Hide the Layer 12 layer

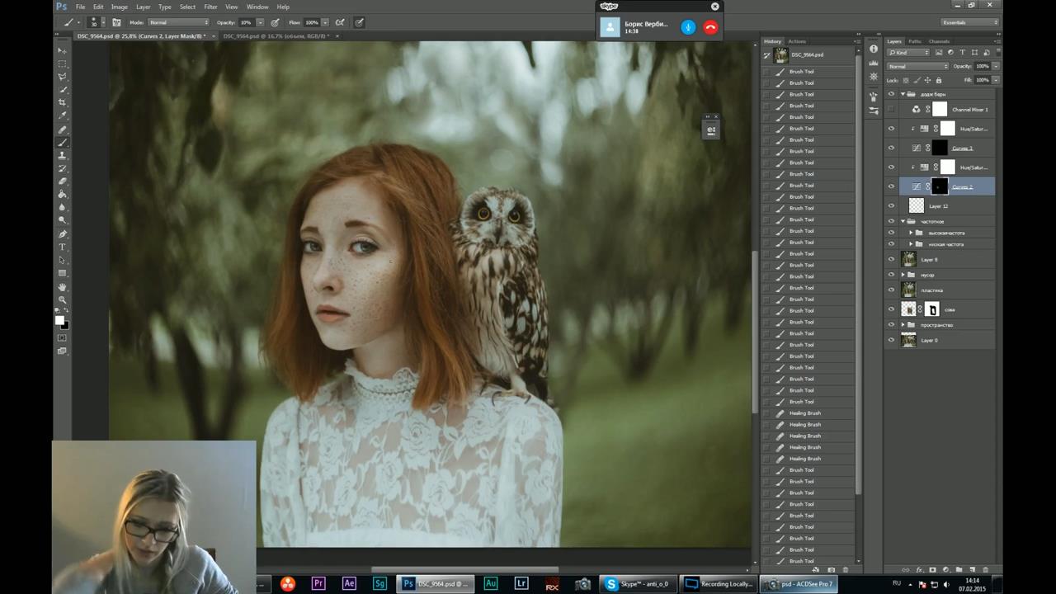tap(891, 205)
